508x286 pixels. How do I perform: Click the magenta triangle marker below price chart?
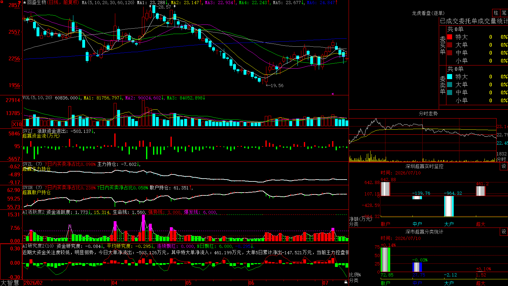332,94
